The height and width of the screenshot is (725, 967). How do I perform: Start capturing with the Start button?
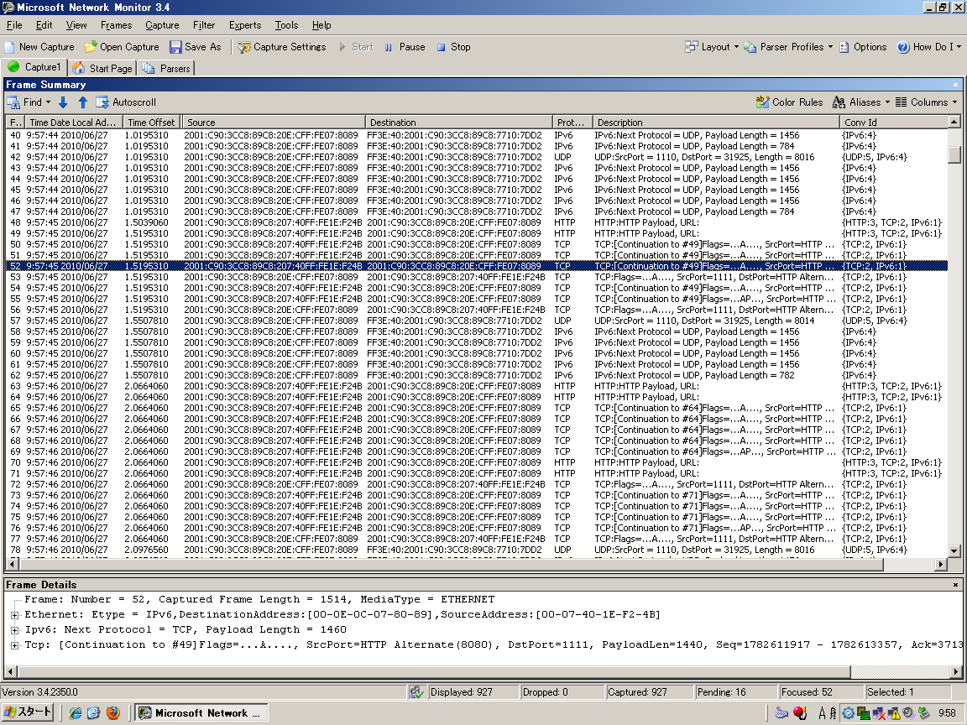[356, 47]
